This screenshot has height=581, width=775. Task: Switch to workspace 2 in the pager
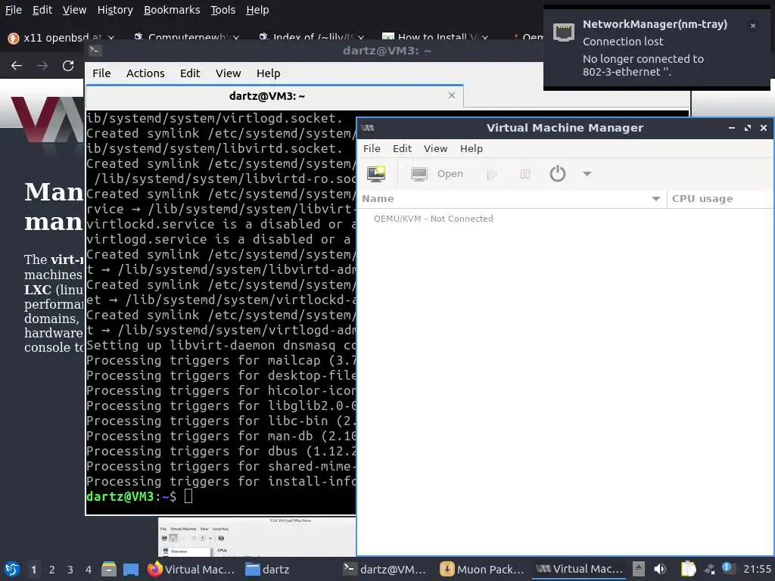pos(52,570)
